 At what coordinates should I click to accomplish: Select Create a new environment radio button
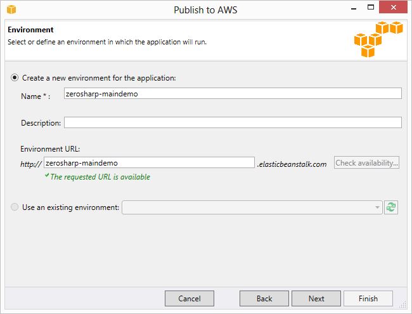coord(15,77)
